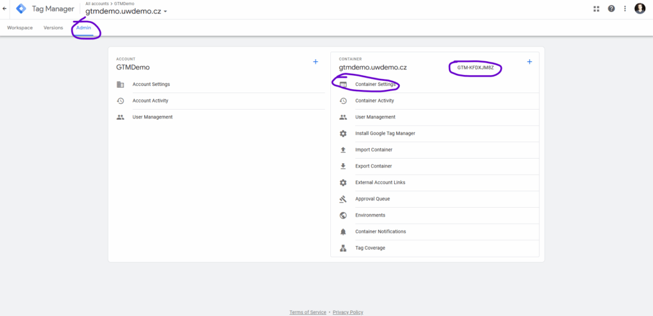Click the plus icon to create account

[315, 62]
